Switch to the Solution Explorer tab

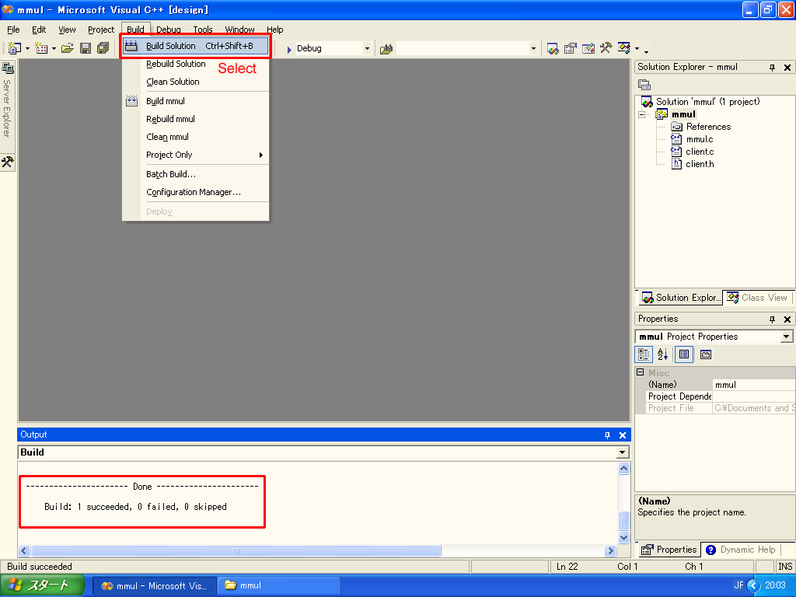pos(680,298)
